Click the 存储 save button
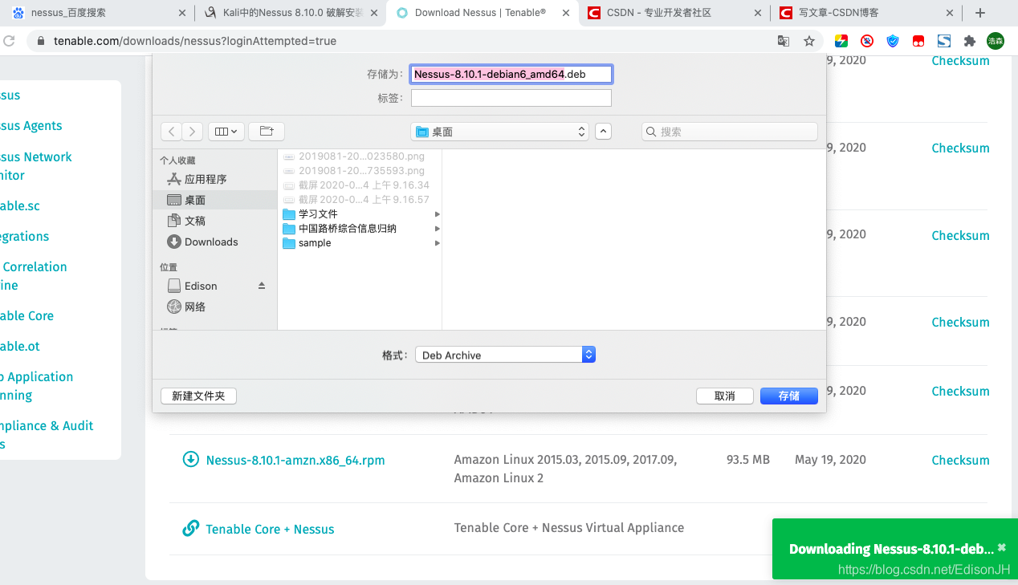Screen dimensions: 1018x585 pos(789,396)
